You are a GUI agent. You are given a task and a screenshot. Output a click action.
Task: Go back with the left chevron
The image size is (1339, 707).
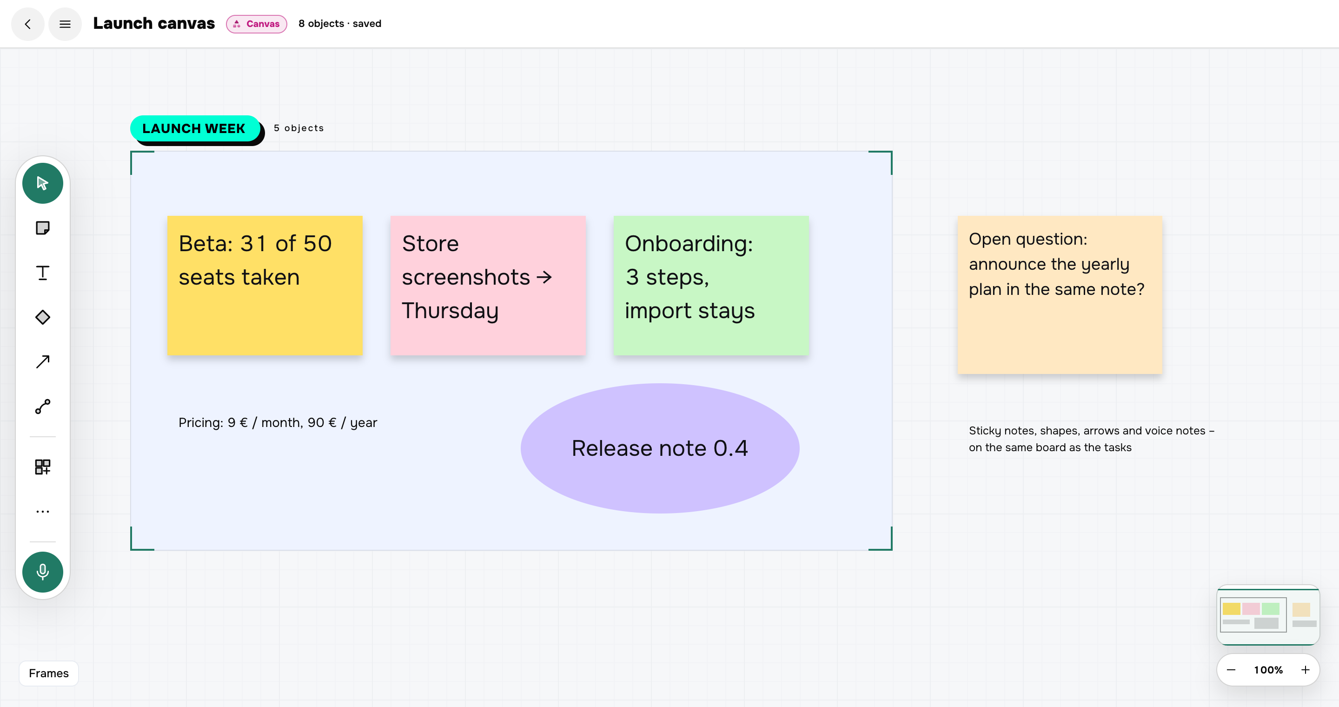[x=27, y=24]
